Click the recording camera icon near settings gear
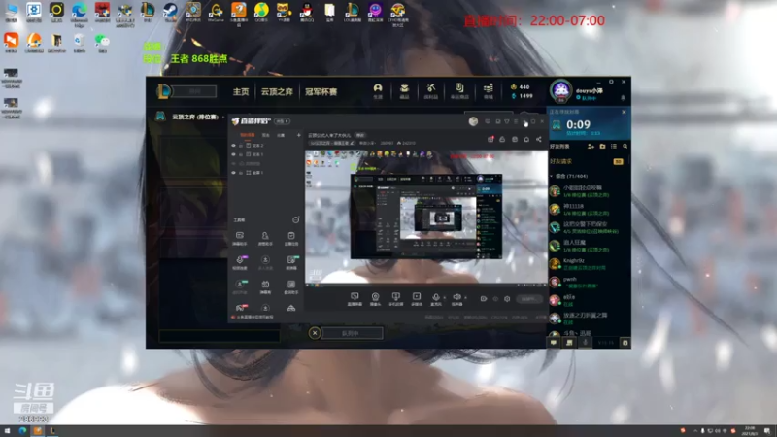 483,299
